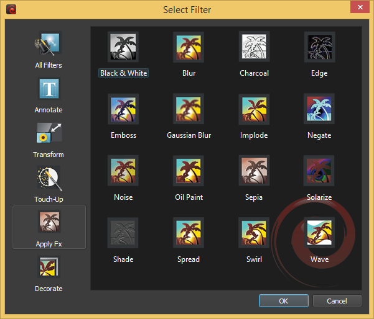This screenshot has height=319, width=374.
Task: Choose the Blur filter icon
Action: 189,47
